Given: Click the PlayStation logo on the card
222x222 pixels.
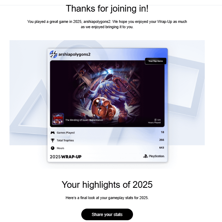Looking at the screenshot, I should 154,156.
